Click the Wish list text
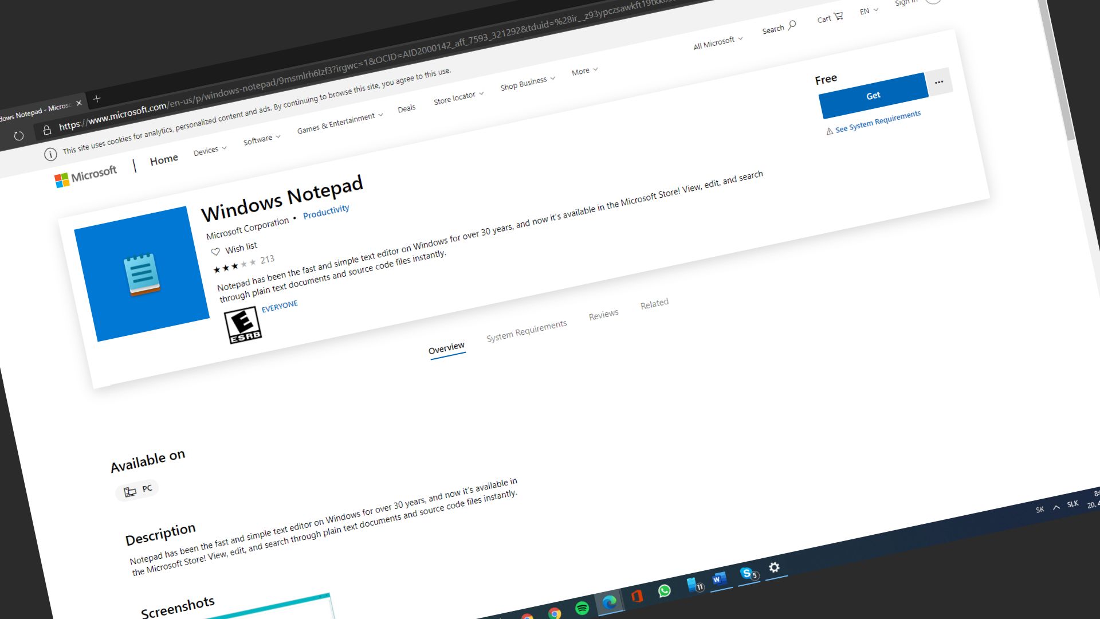Viewport: 1100px width, 619px height. [241, 248]
